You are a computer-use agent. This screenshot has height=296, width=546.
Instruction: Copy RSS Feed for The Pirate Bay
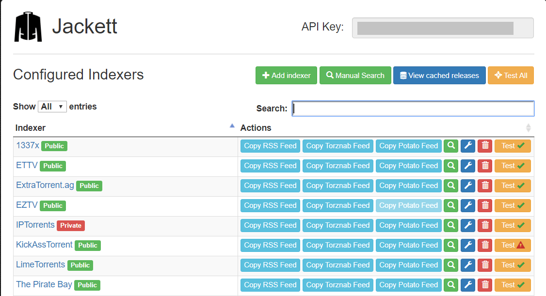270,284
